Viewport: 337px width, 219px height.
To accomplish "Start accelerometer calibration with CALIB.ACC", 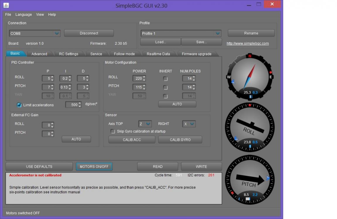I will point(132,140).
